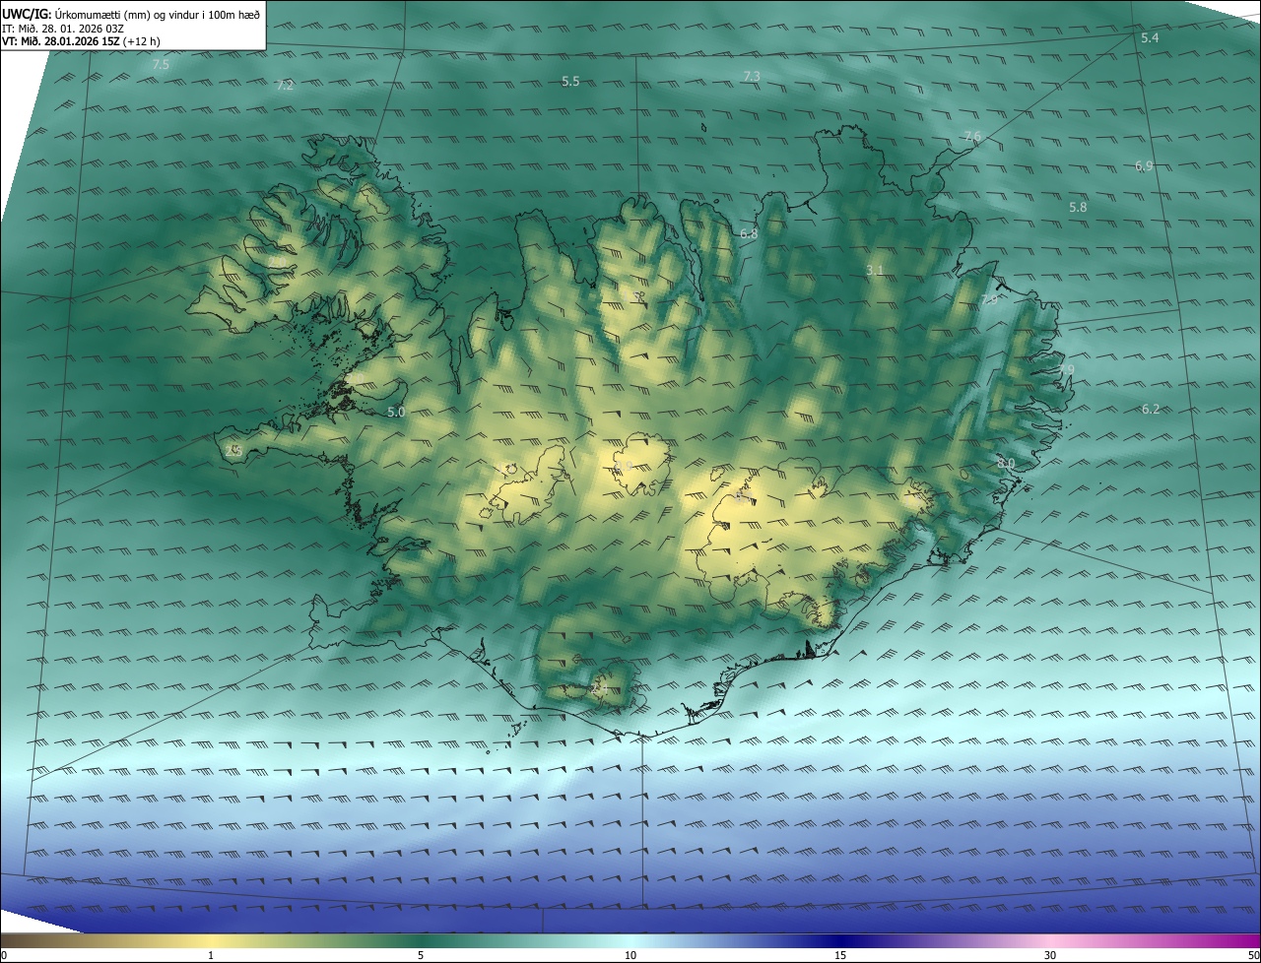This screenshot has height=963, width=1261.
Task: Click the 7.5 precipitable water value
Action: pos(161,65)
